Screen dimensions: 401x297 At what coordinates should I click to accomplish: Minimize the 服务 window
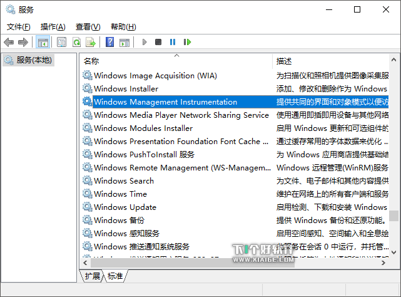coord(329,9)
